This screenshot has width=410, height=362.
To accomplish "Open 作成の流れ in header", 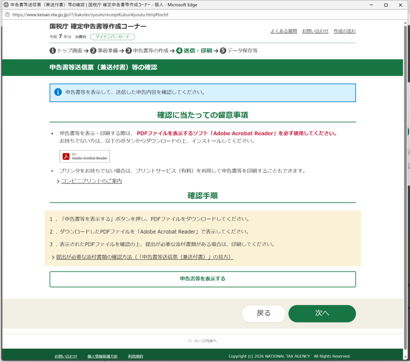I will tap(344, 31).
